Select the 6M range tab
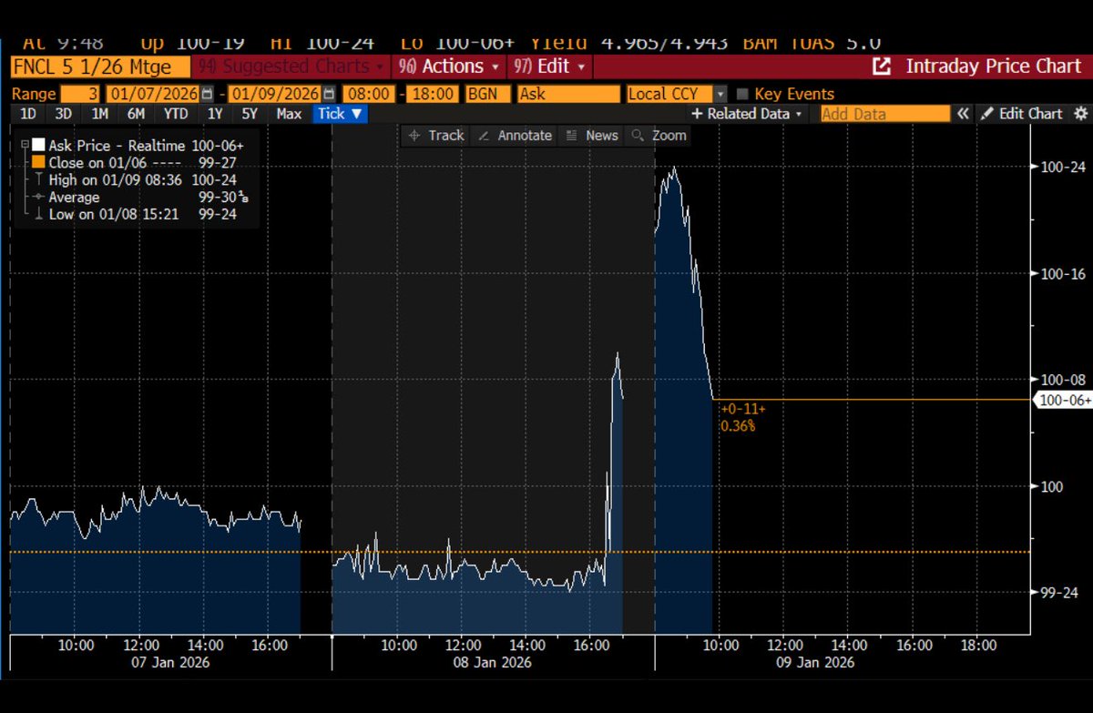The image size is (1093, 713). [136, 114]
